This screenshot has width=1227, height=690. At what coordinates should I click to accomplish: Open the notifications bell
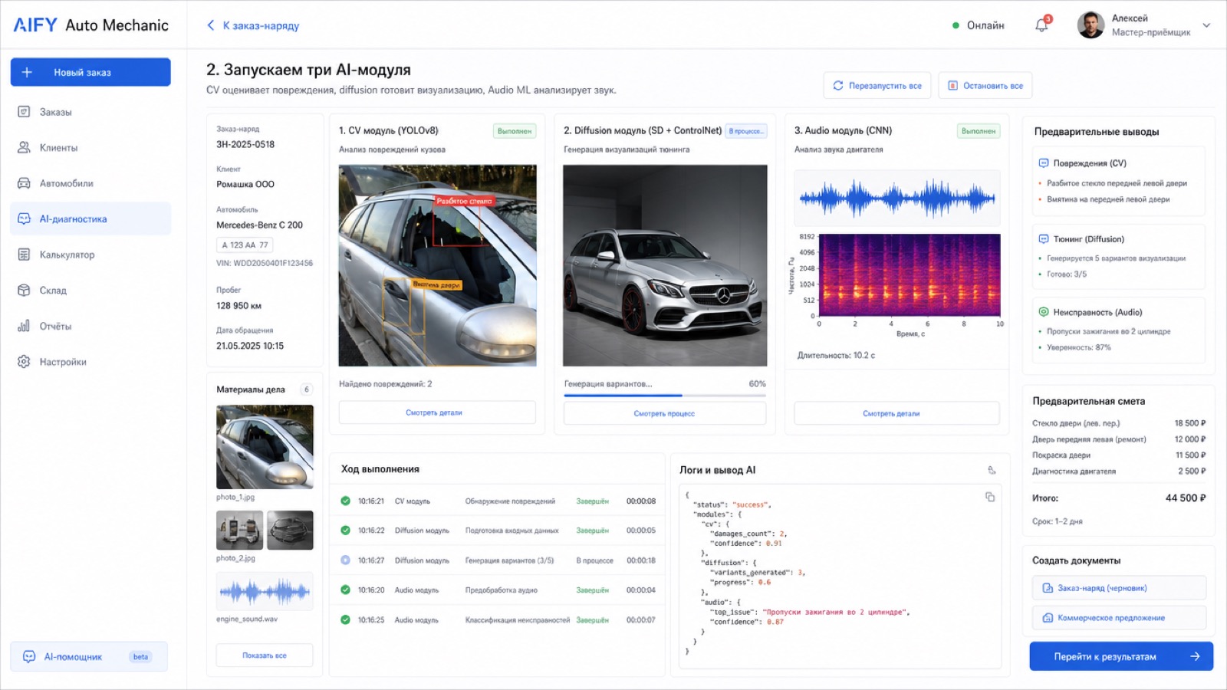(1041, 25)
